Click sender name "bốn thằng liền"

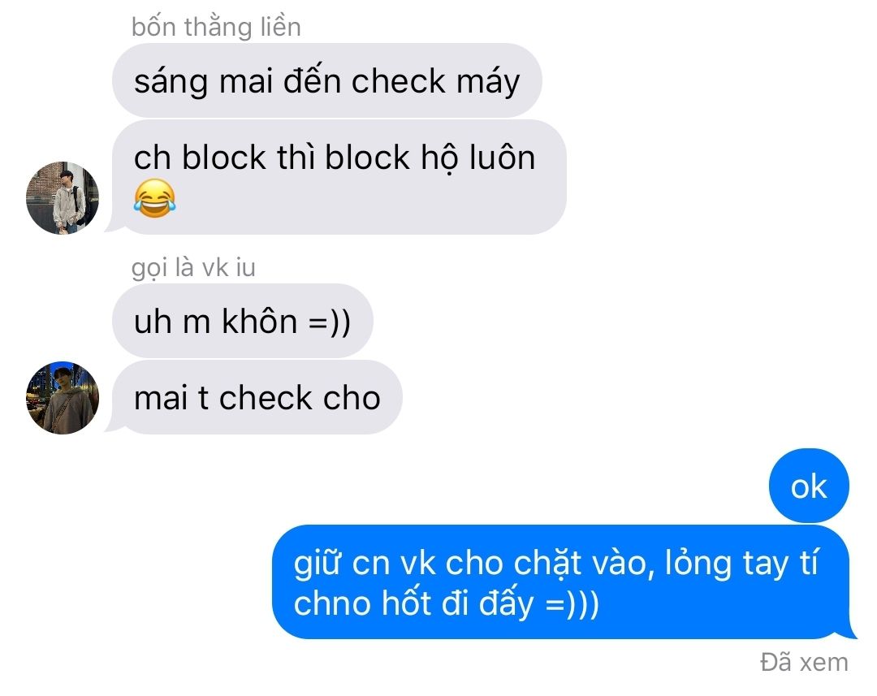click(216, 27)
